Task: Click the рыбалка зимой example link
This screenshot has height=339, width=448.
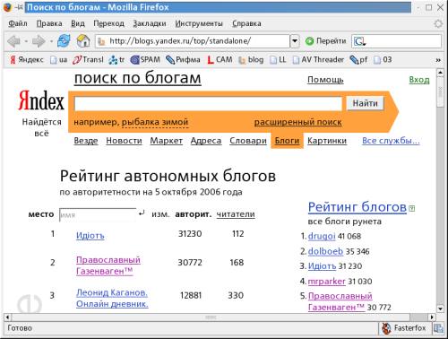Action: pos(155,122)
